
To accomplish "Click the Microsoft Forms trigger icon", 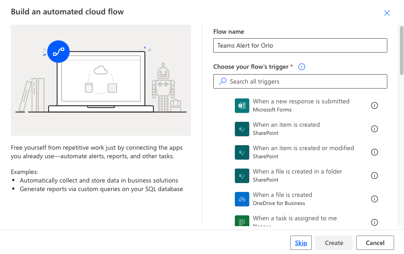I will (x=242, y=106).
